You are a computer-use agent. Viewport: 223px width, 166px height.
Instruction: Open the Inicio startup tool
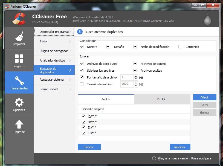(x=54, y=41)
